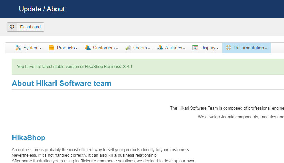Click the sentence starting 'Nevertheless, if it's not handled'
Screen dimensions: 284x163
pyautogui.click(x=85, y=155)
